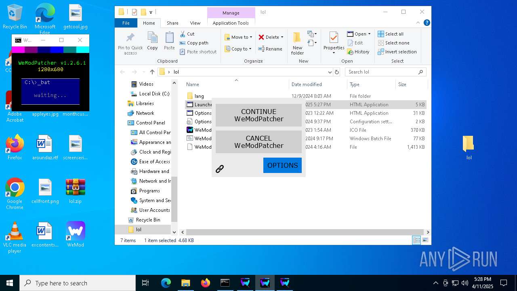Image resolution: width=517 pixels, height=291 pixels.
Task: Open the Open dropdown in ribbon
Action: pyautogui.click(x=359, y=34)
